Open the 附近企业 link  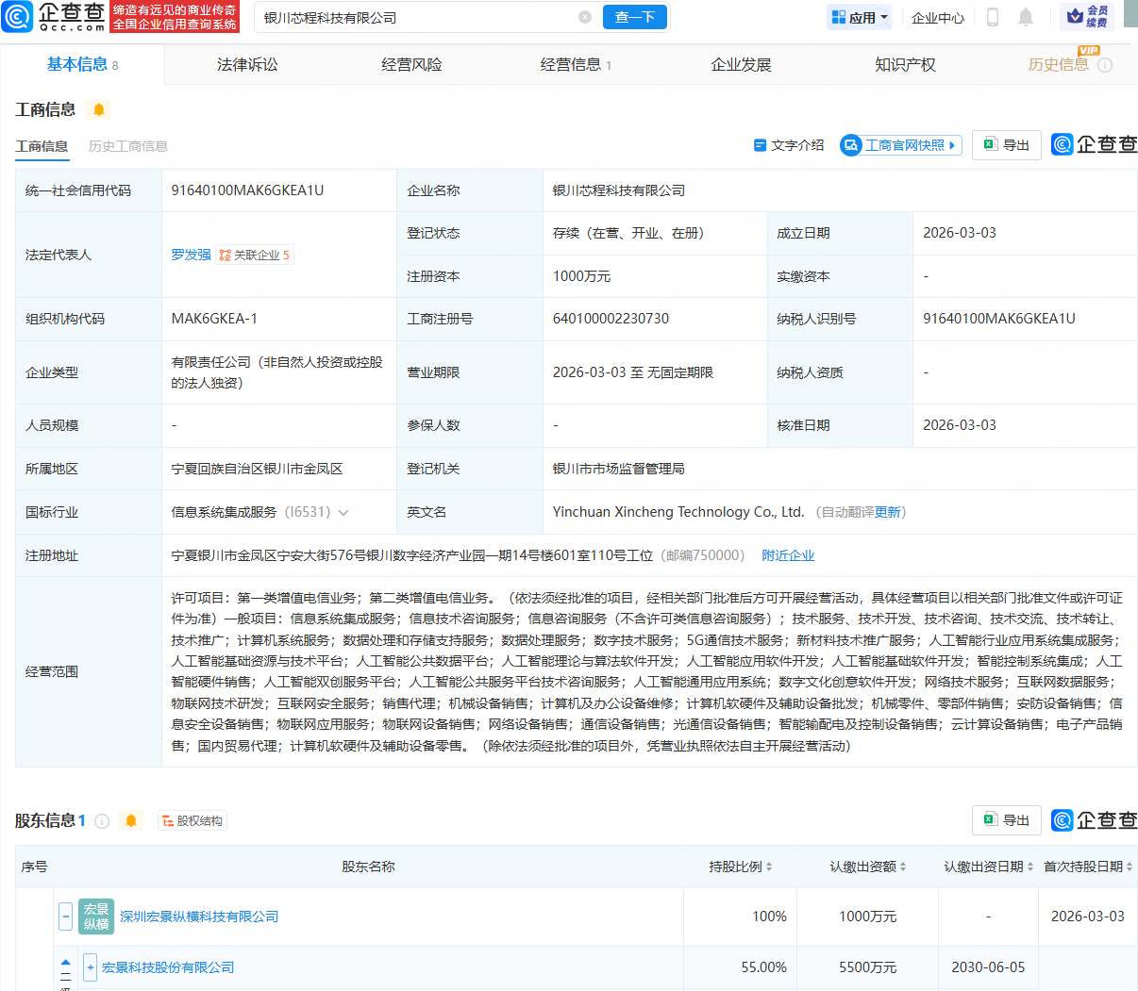tap(788, 555)
